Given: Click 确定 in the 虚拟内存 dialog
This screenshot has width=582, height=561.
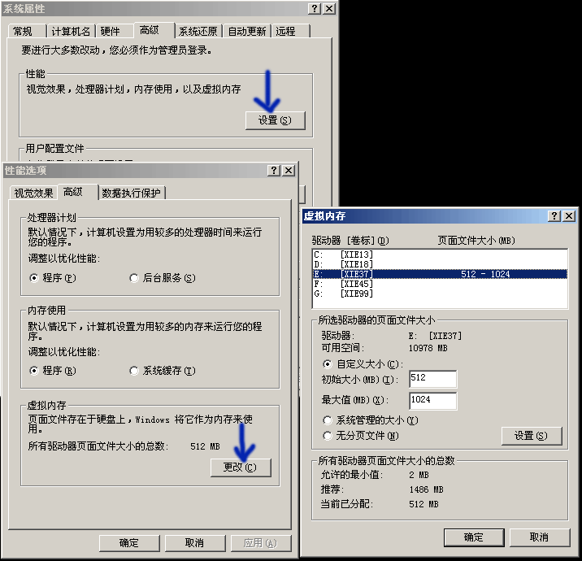Looking at the screenshot, I should pos(473,537).
